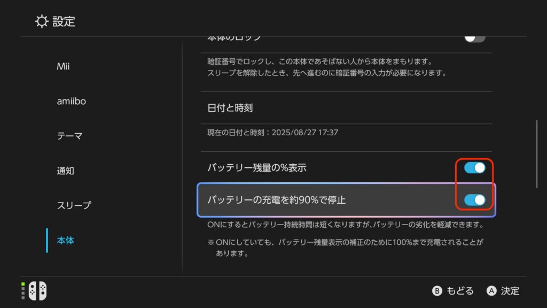The width and height of the screenshot is (547, 308).
Task: Select the 本体 sidebar category
Action: [65, 240]
